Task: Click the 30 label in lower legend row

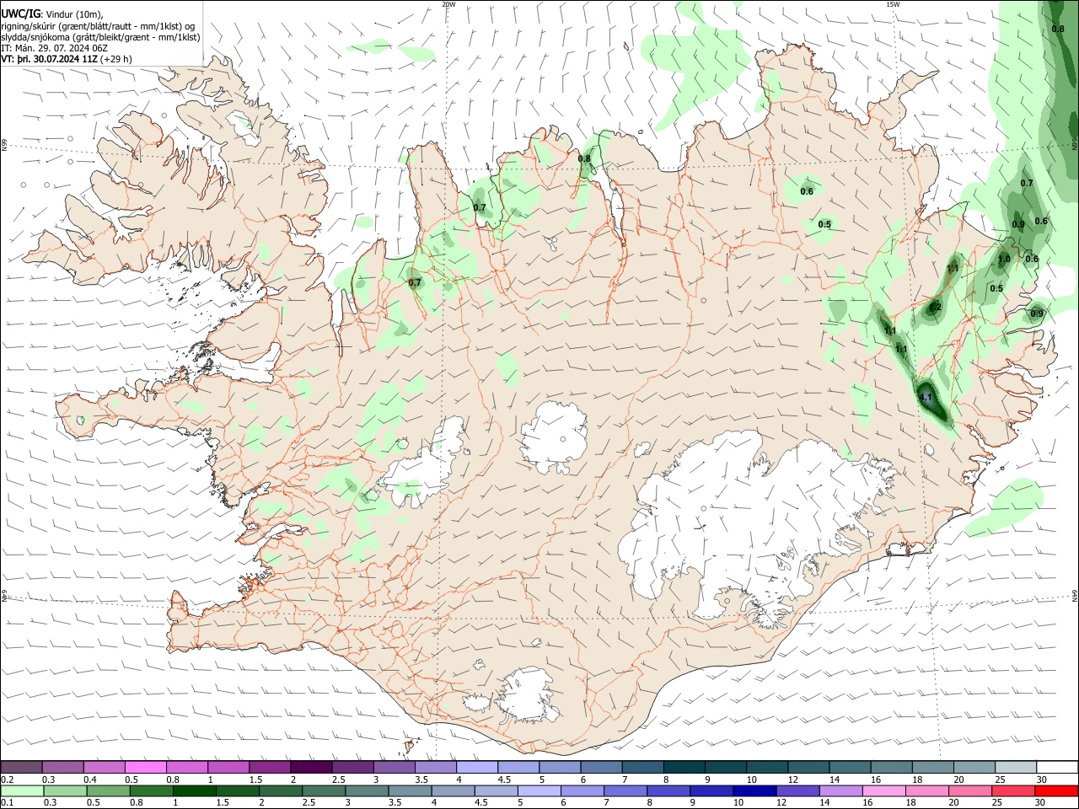Action: click(1040, 803)
